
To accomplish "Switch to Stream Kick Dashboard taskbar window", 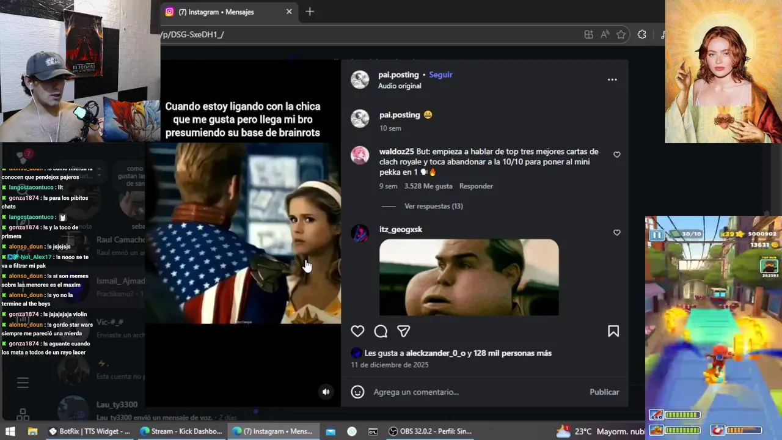I will click(181, 431).
